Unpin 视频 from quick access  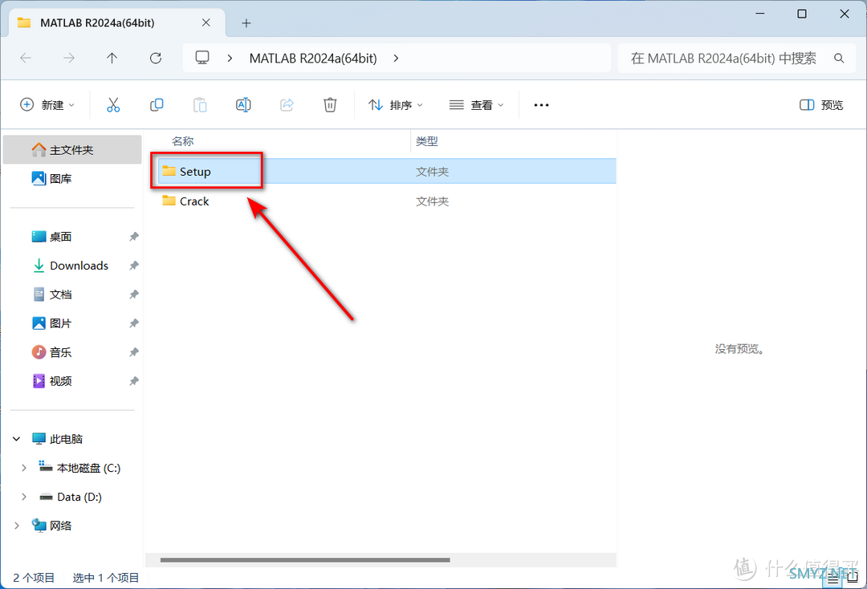coord(134,381)
